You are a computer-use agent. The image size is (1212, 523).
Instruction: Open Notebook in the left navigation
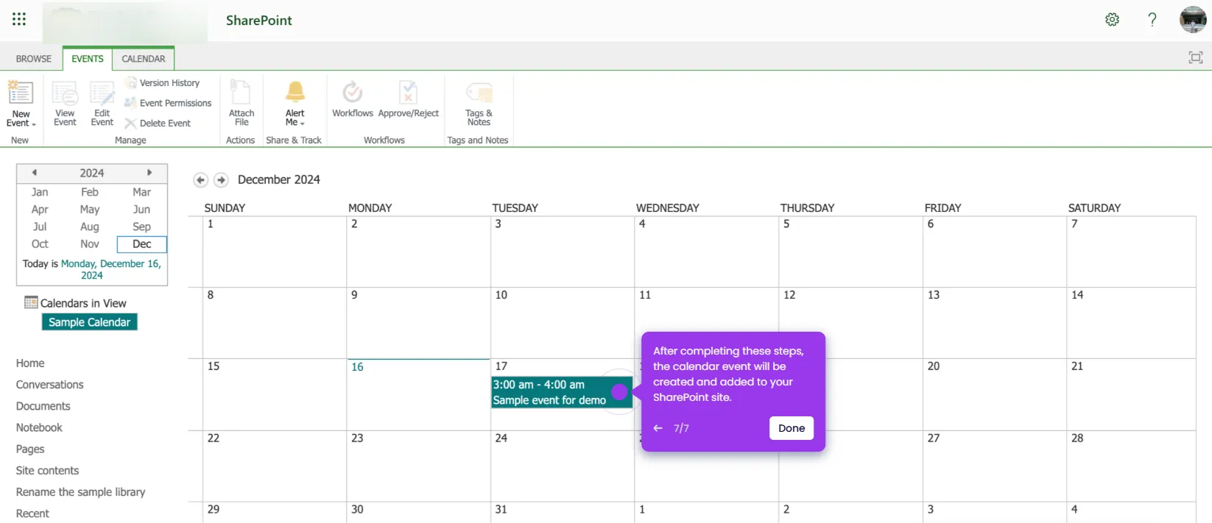coord(39,427)
